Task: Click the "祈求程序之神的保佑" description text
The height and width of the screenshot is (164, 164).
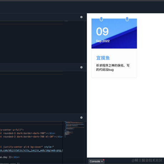Action: coord(113,67)
